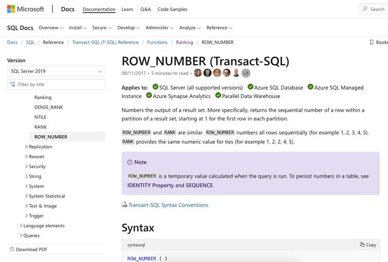Click the SQL breadcrumb link

30,42
